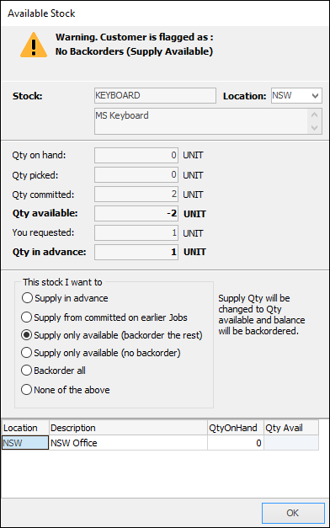This screenshot has width=330, height=528.
Task: Click the QtyOnHand column header
Action: [x=236, y=428]
